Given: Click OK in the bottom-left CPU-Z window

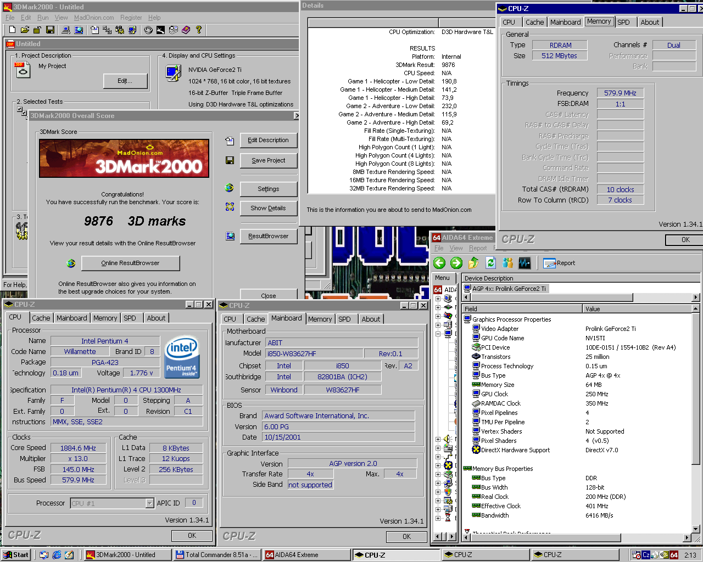Looking at the screenshot, I should click(x=192, y=536).
